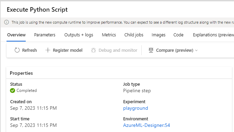234x132 pixels.
Task: Open the Outputs + logs tab
Action: coord(79,35)
